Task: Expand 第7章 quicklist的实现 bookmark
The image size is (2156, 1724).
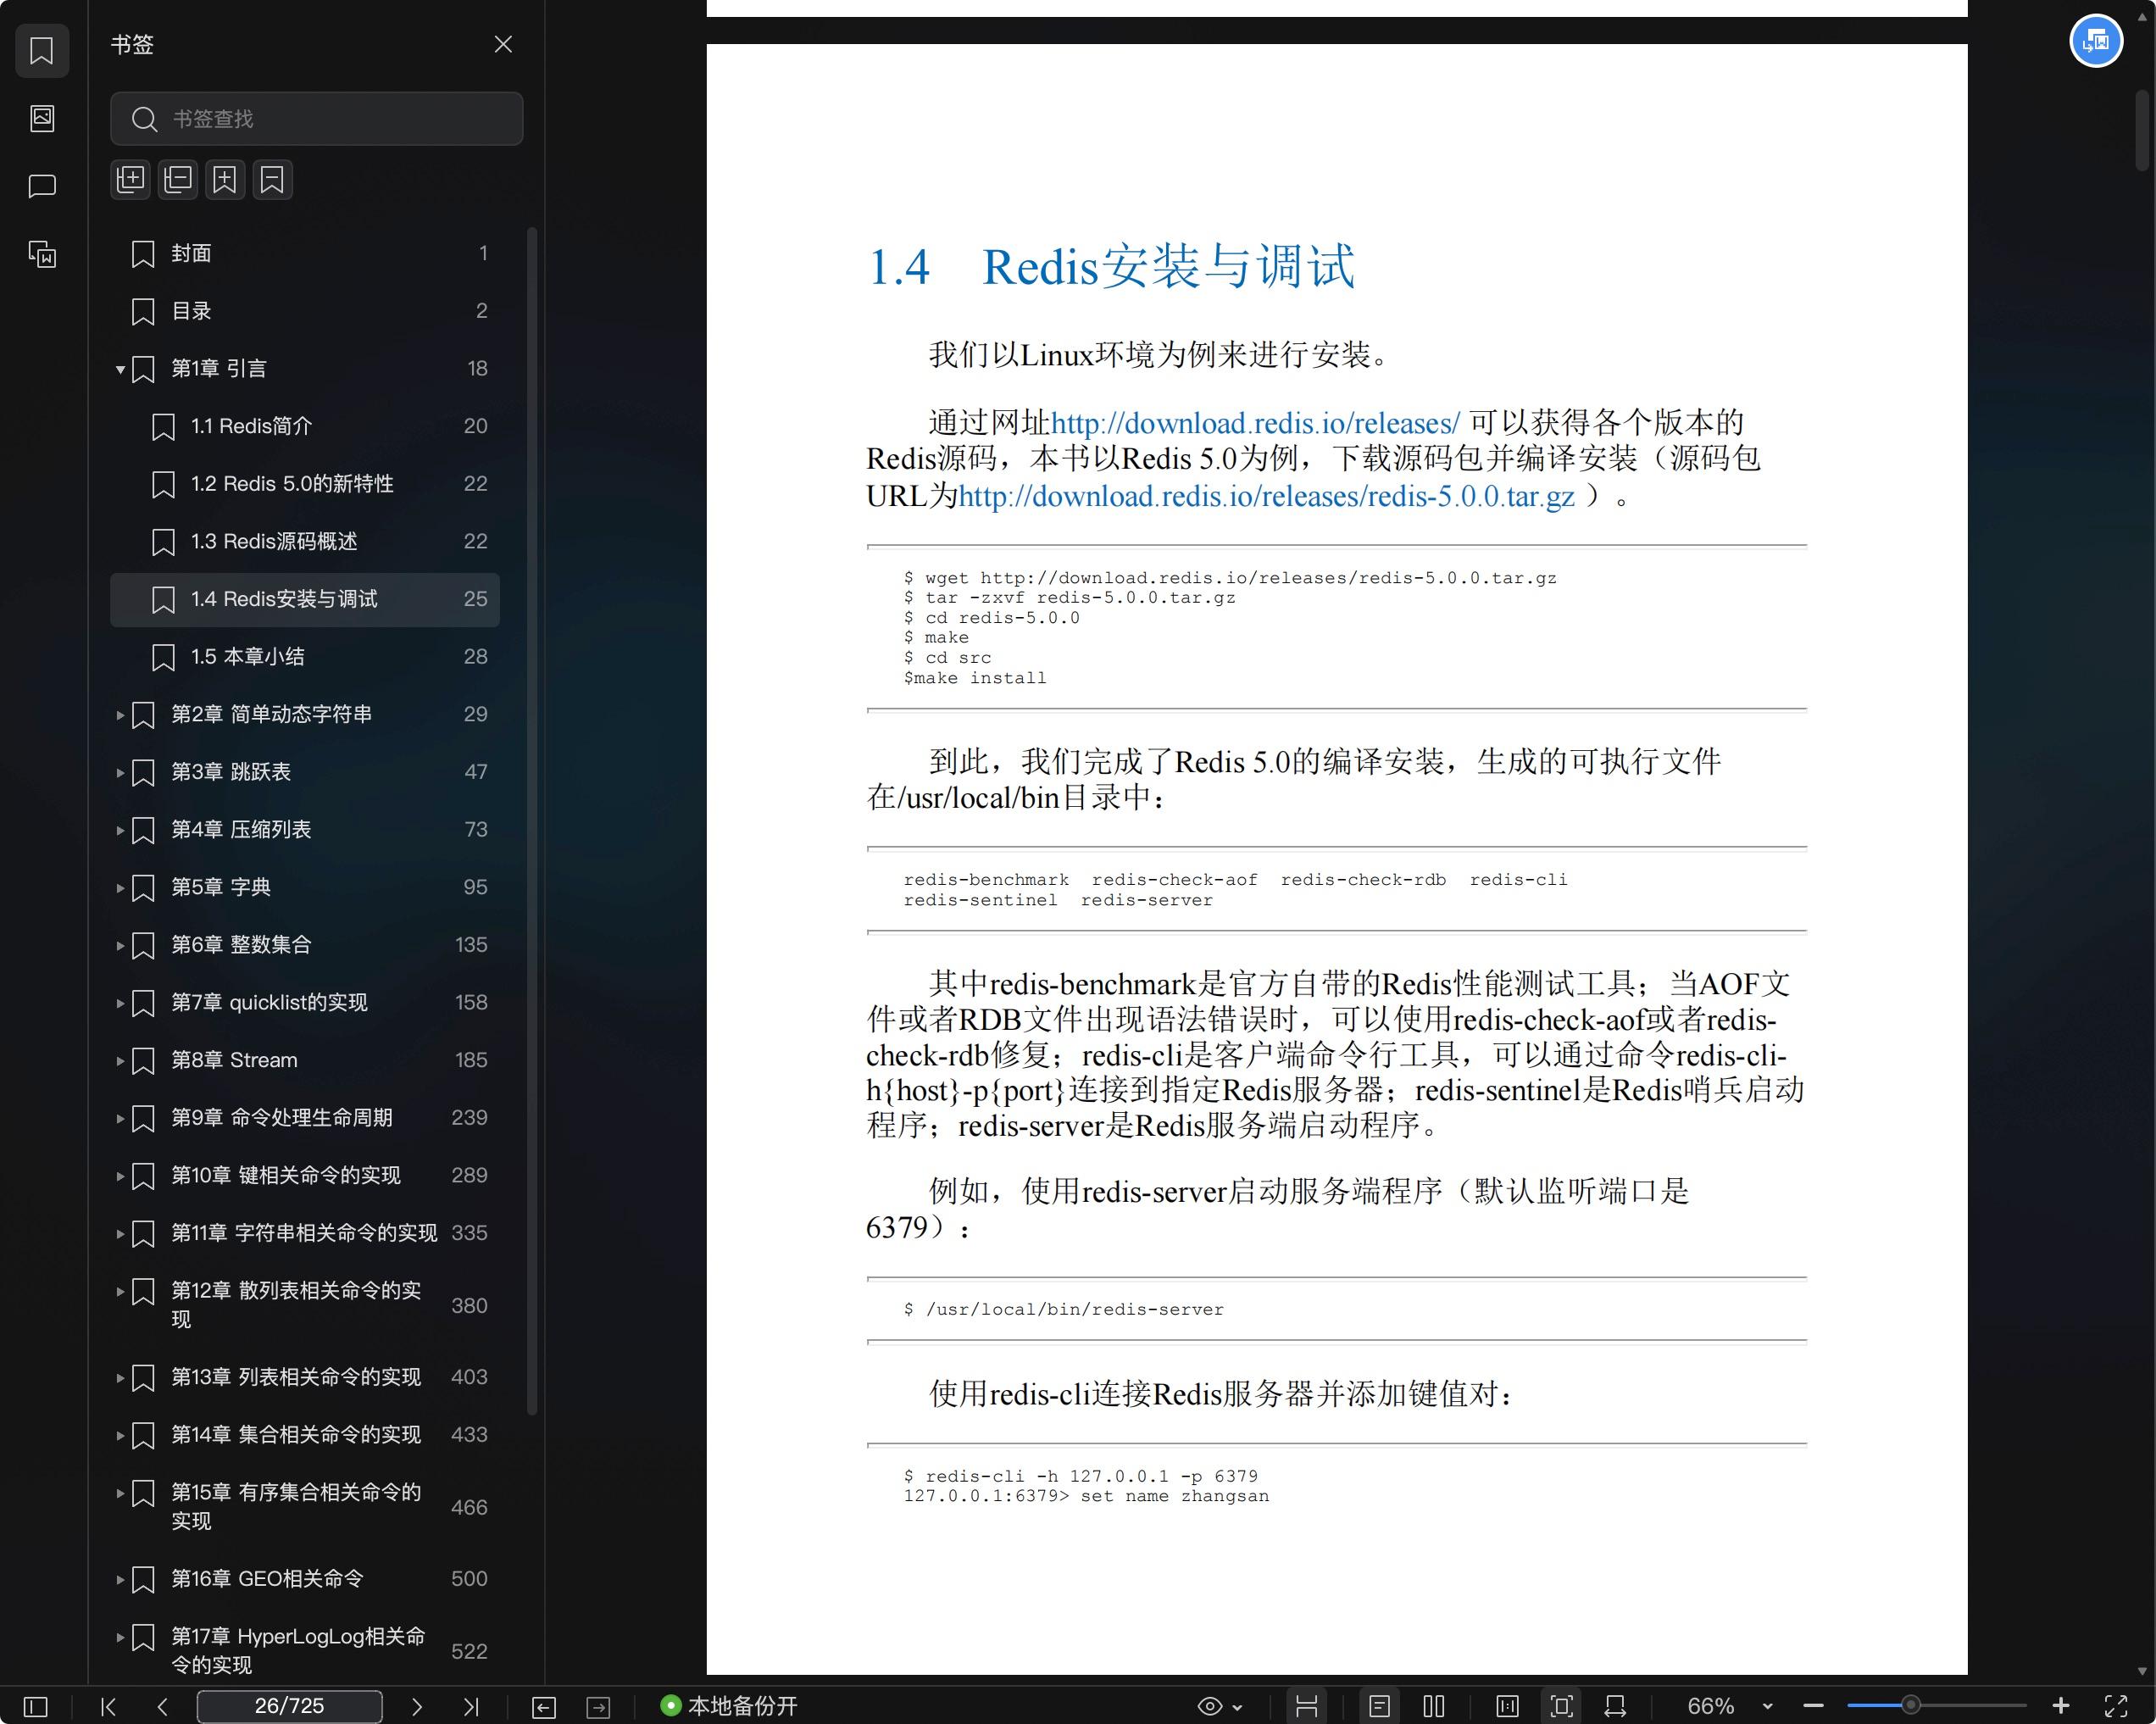Action: pyautogui.click(x=120, y=1003)
